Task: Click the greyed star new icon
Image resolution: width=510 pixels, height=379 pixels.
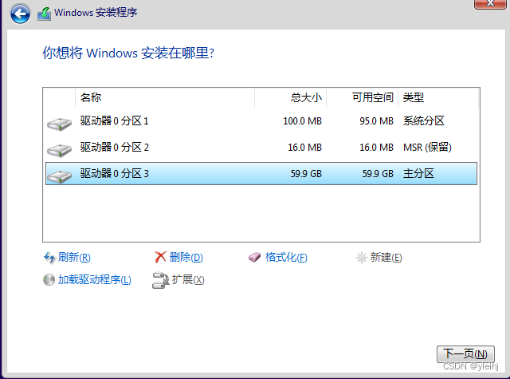Action: click(361, 258)
